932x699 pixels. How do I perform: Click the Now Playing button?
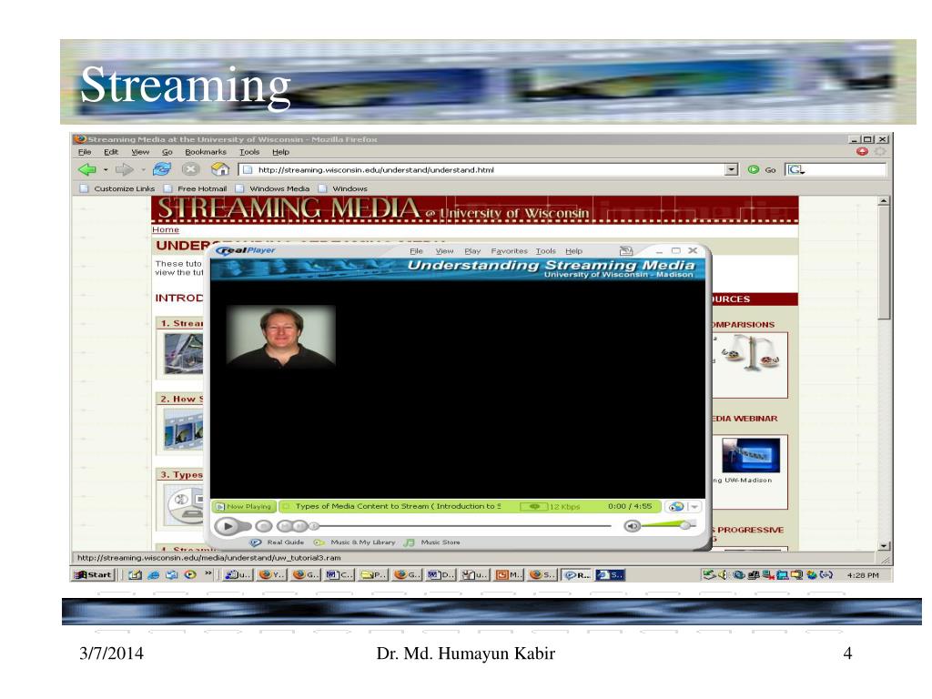(x=244, y=506)
